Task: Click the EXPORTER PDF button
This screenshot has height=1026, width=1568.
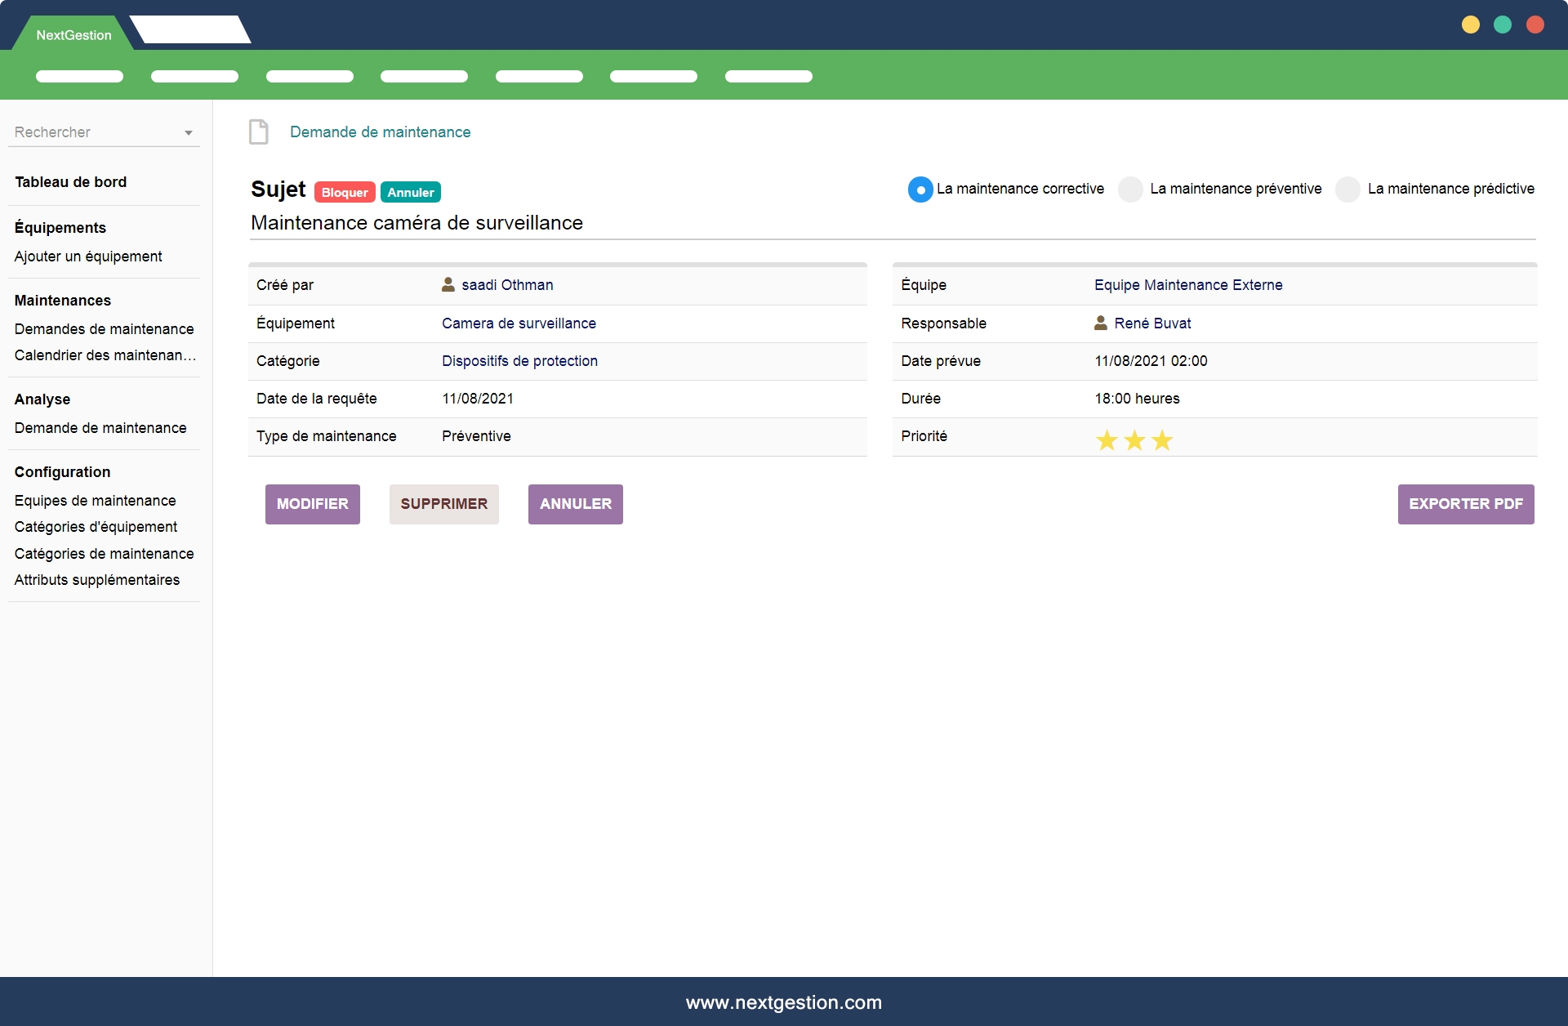Action: click(x=1465, y=504)
